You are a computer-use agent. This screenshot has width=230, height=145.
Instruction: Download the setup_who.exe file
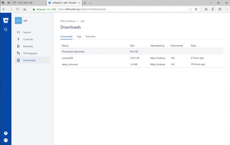[x=70, y=64]
